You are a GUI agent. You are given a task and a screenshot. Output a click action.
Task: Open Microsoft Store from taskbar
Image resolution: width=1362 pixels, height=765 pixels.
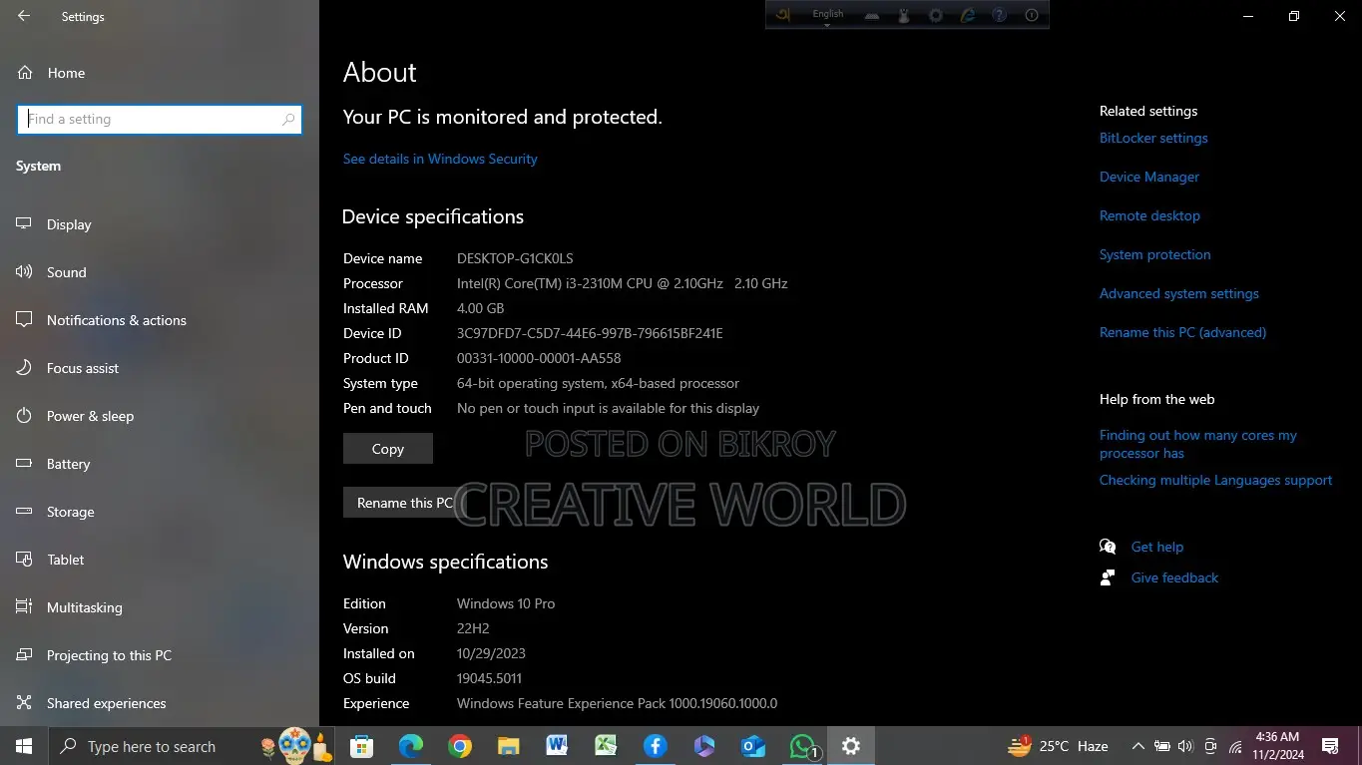point(361,746)
